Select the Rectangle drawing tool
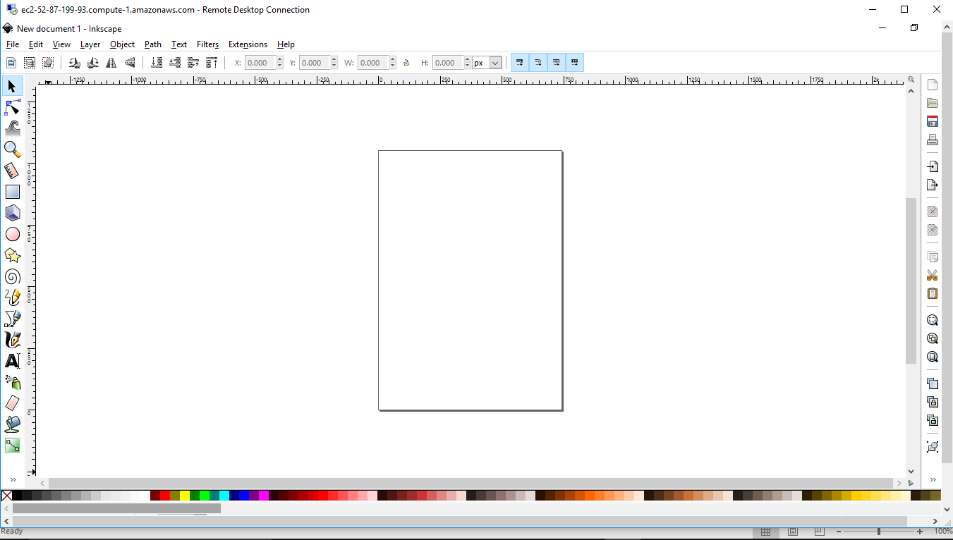 click(x=13, y=192)
